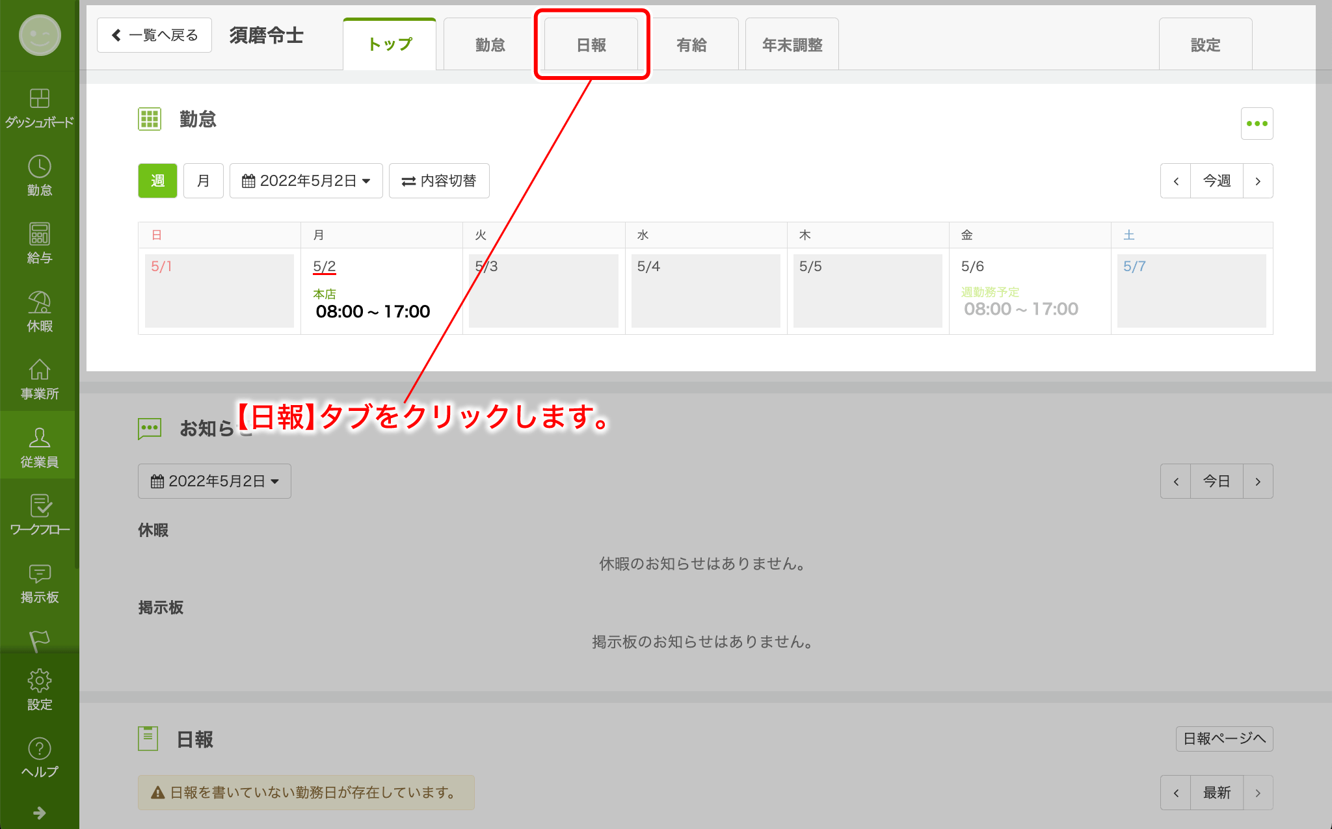Viewport: 1332px width, 829px height.
Task: Switch to the 年末調整 tab
Action: coord(792,44)
